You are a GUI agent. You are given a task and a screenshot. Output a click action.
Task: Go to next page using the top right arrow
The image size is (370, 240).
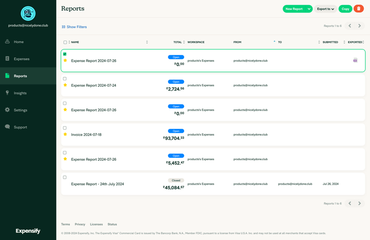click(x=359, y=26)
